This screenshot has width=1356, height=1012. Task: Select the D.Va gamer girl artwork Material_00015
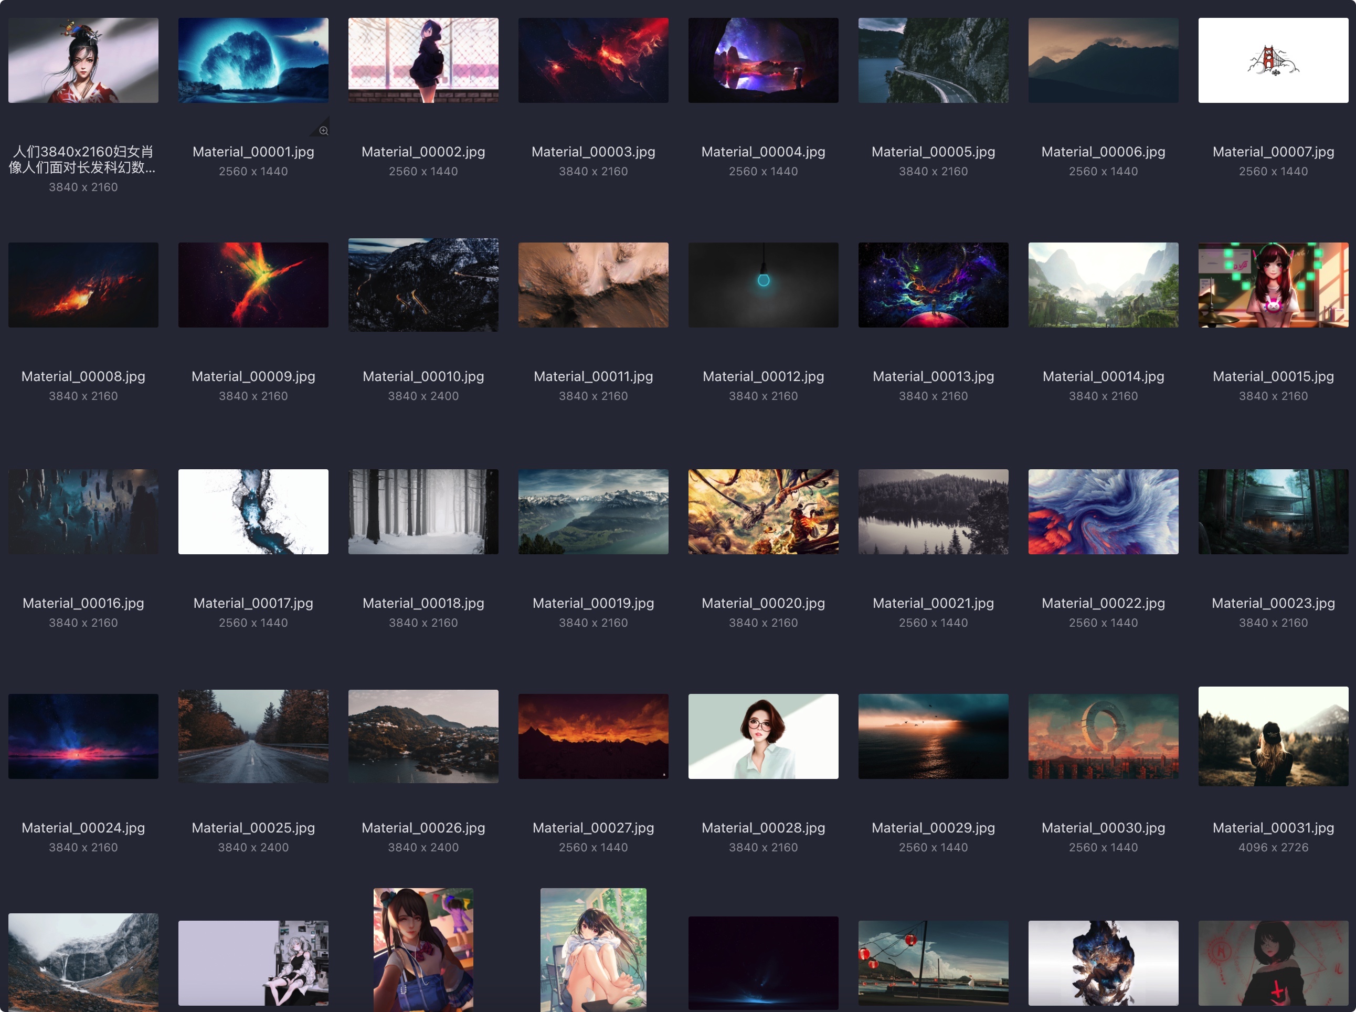click(x=1273, y=285)
